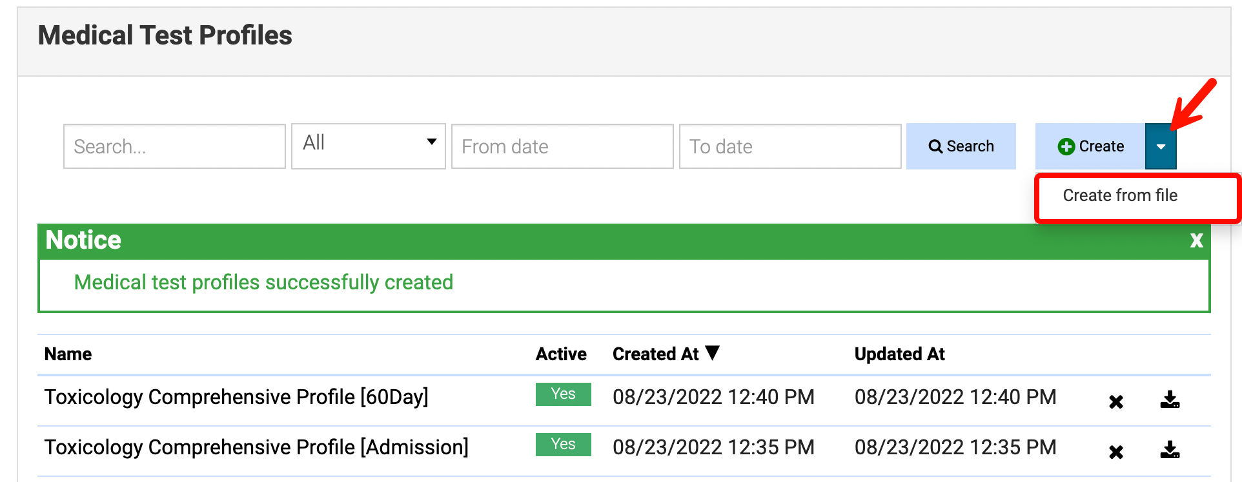Sort by the Name column header
This screenshot has width=1242, height=482.
point(68,354)
